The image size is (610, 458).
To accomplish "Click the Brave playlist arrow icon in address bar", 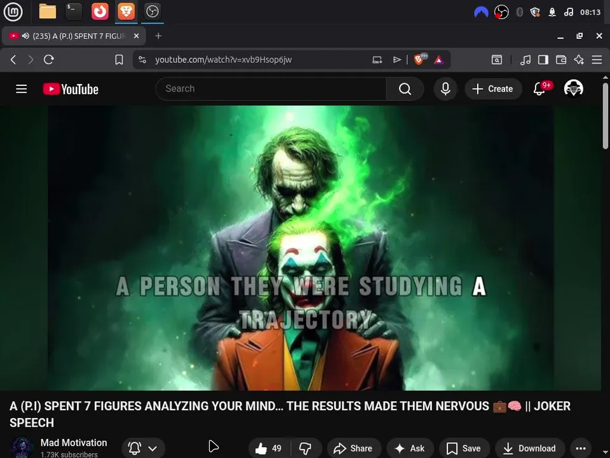I will (396, 60).
